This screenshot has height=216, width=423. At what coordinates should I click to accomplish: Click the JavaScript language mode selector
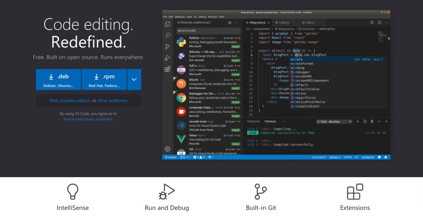pyautogui.click(x=368, y=157)
